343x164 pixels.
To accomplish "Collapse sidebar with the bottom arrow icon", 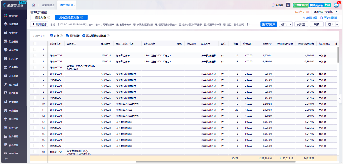I will (x=6, y=158).
